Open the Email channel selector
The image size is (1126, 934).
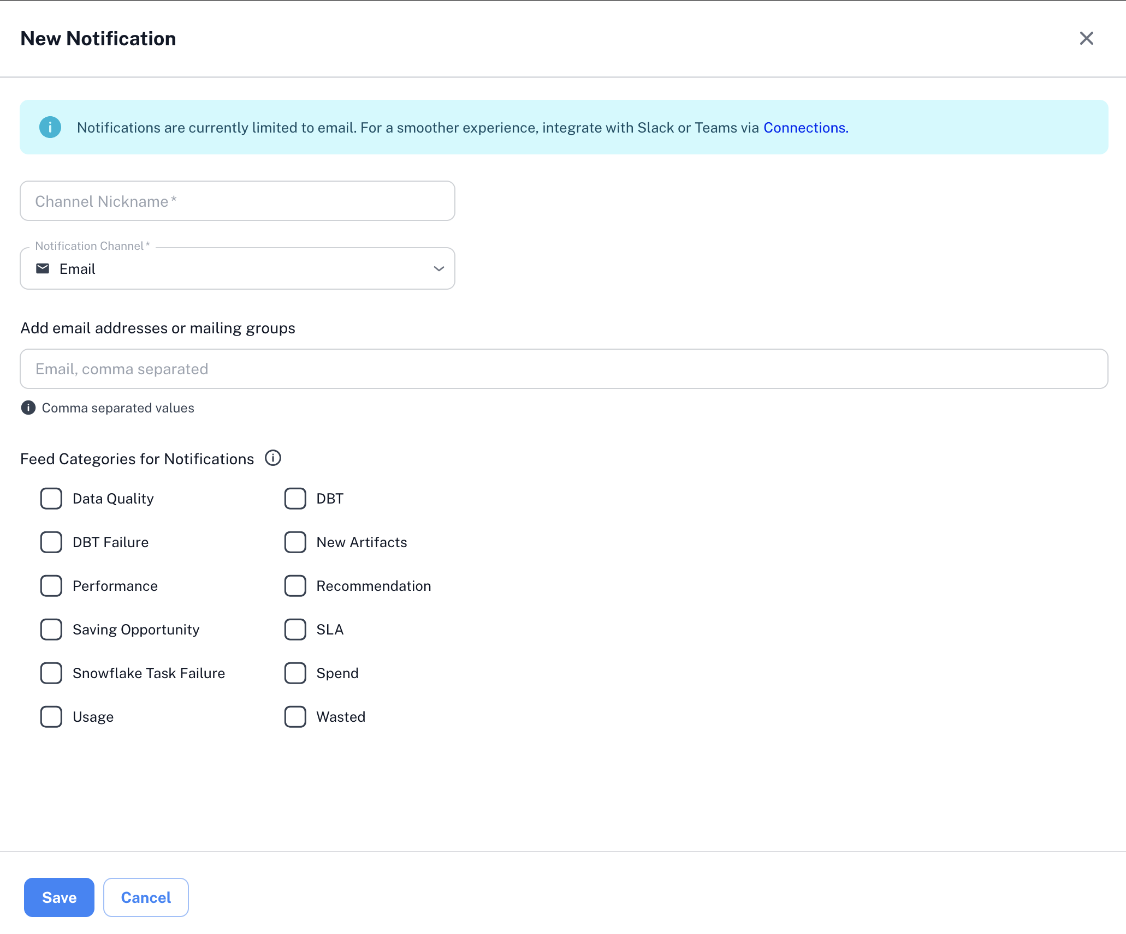tap(237, 268)
